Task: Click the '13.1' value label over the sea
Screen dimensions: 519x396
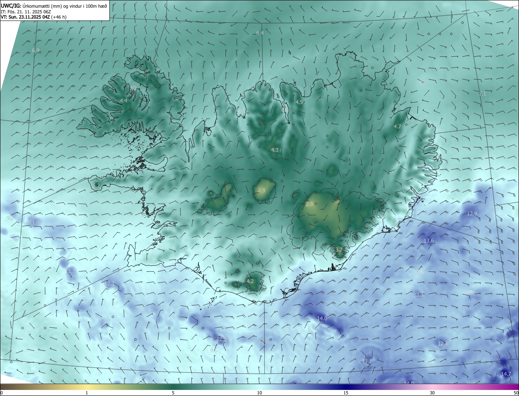Action: pos(367,361)
